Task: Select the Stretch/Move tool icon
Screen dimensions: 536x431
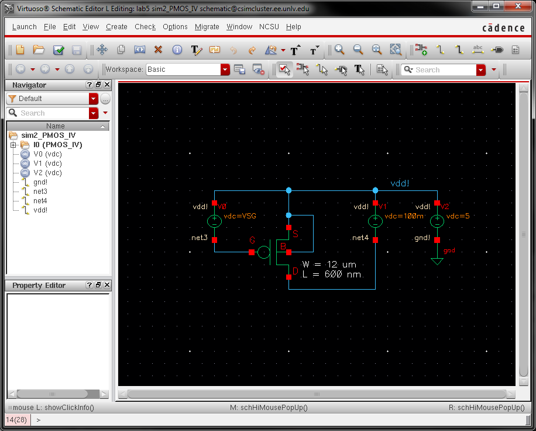Action: point(102,50)
